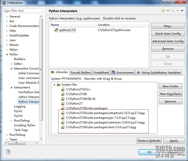Click the preferences tree vertical scrollbar

[x=41, y=69]
